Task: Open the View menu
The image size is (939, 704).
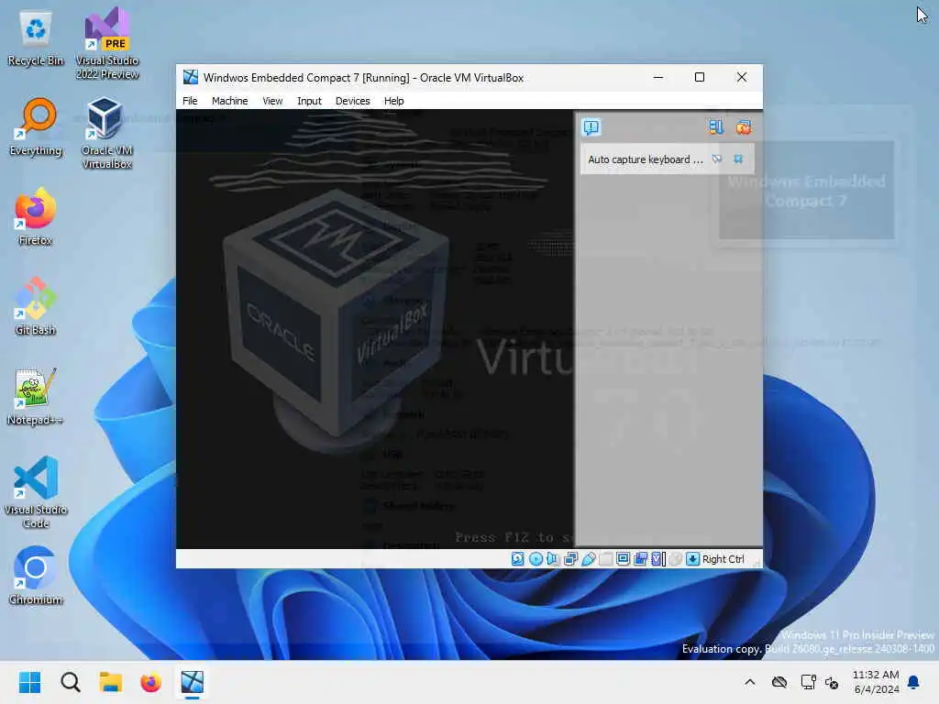Action: pos(272,101)
